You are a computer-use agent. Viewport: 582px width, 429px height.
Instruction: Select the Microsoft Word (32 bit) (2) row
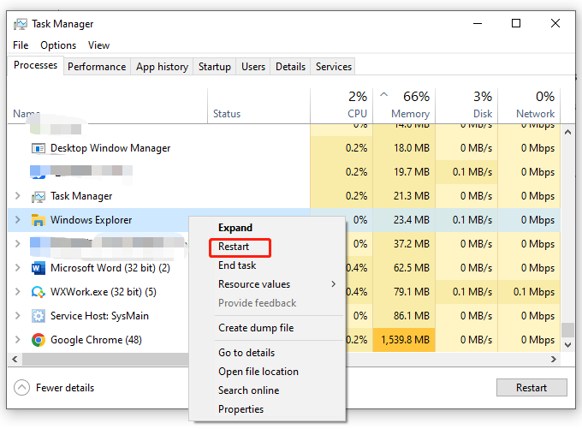coord(284,268)
